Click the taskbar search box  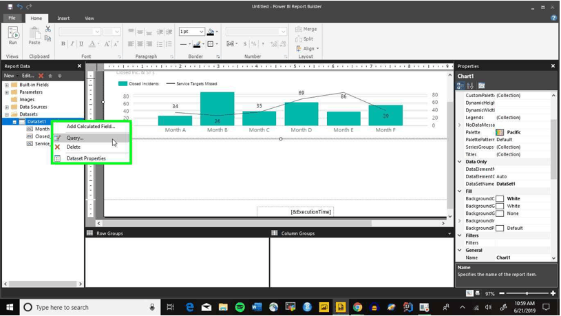tap(89, 308)
